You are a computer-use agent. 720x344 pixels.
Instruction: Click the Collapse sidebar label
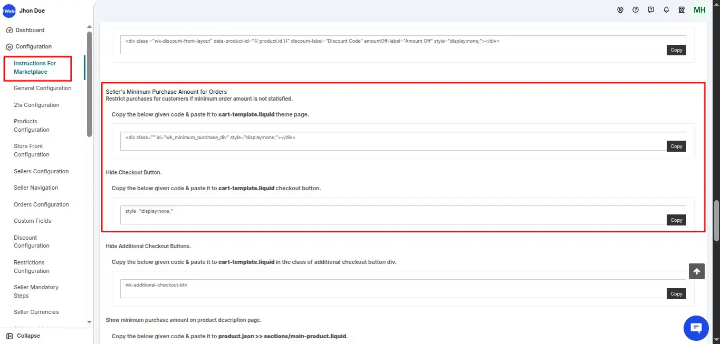(x=28, y=336)
